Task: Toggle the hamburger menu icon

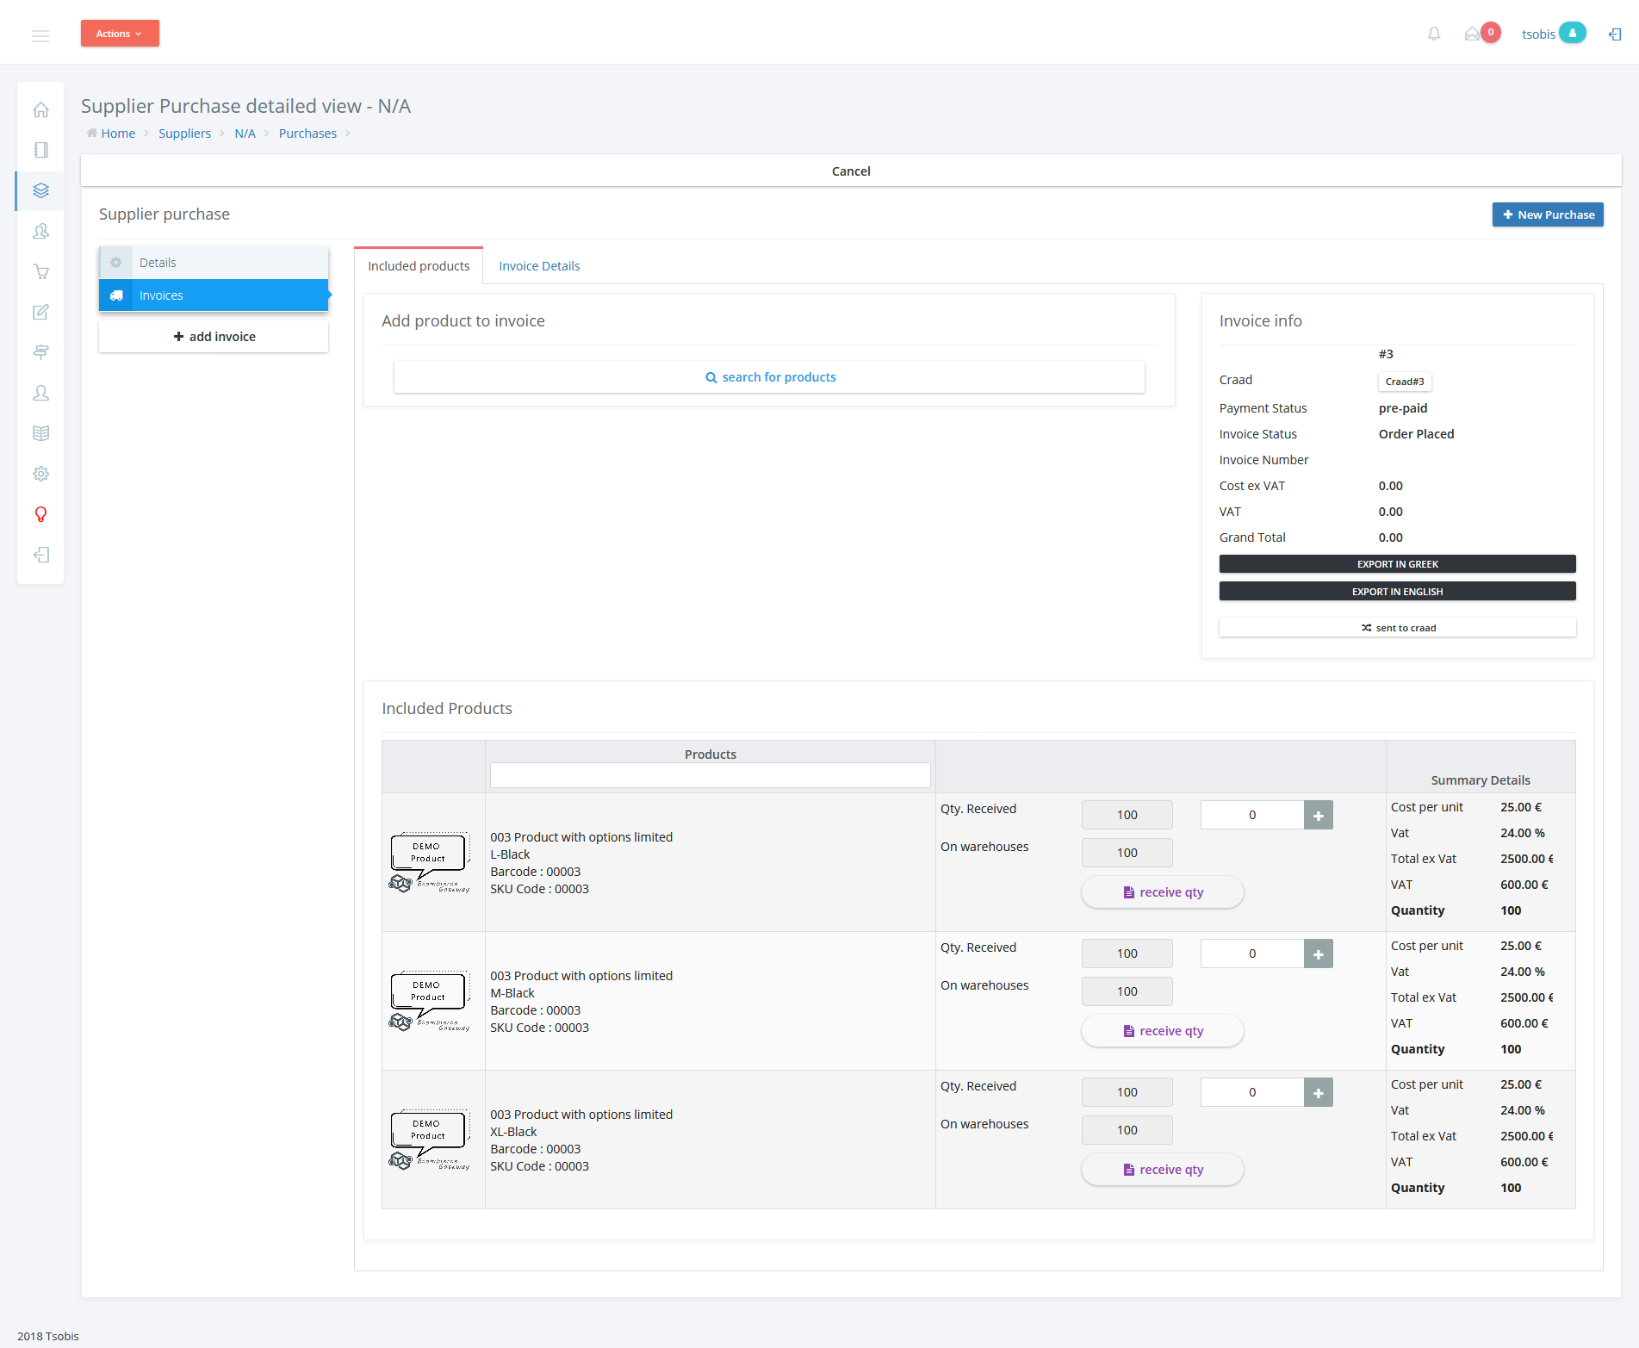Action: coord(40,35)
